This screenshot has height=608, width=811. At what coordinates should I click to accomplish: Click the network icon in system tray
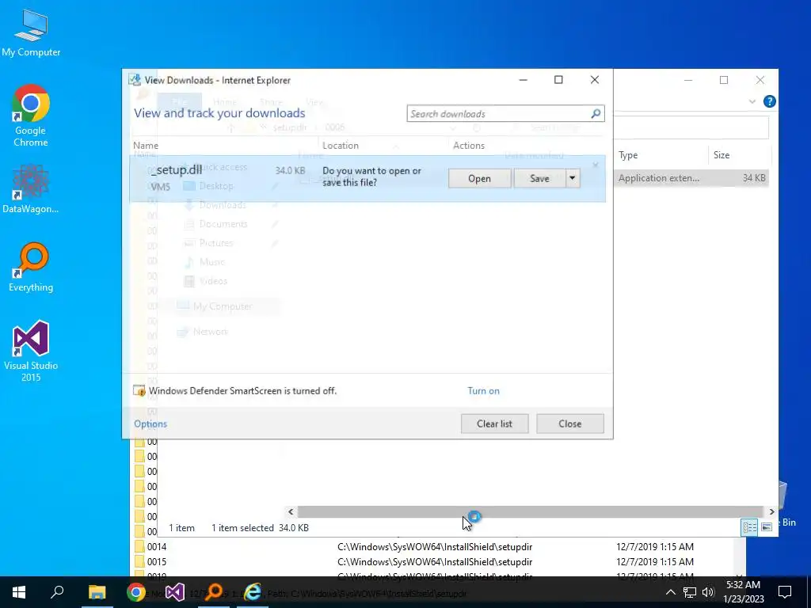coord(690,592)
